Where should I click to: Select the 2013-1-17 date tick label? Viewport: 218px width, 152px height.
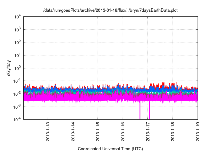pos(148,132)
